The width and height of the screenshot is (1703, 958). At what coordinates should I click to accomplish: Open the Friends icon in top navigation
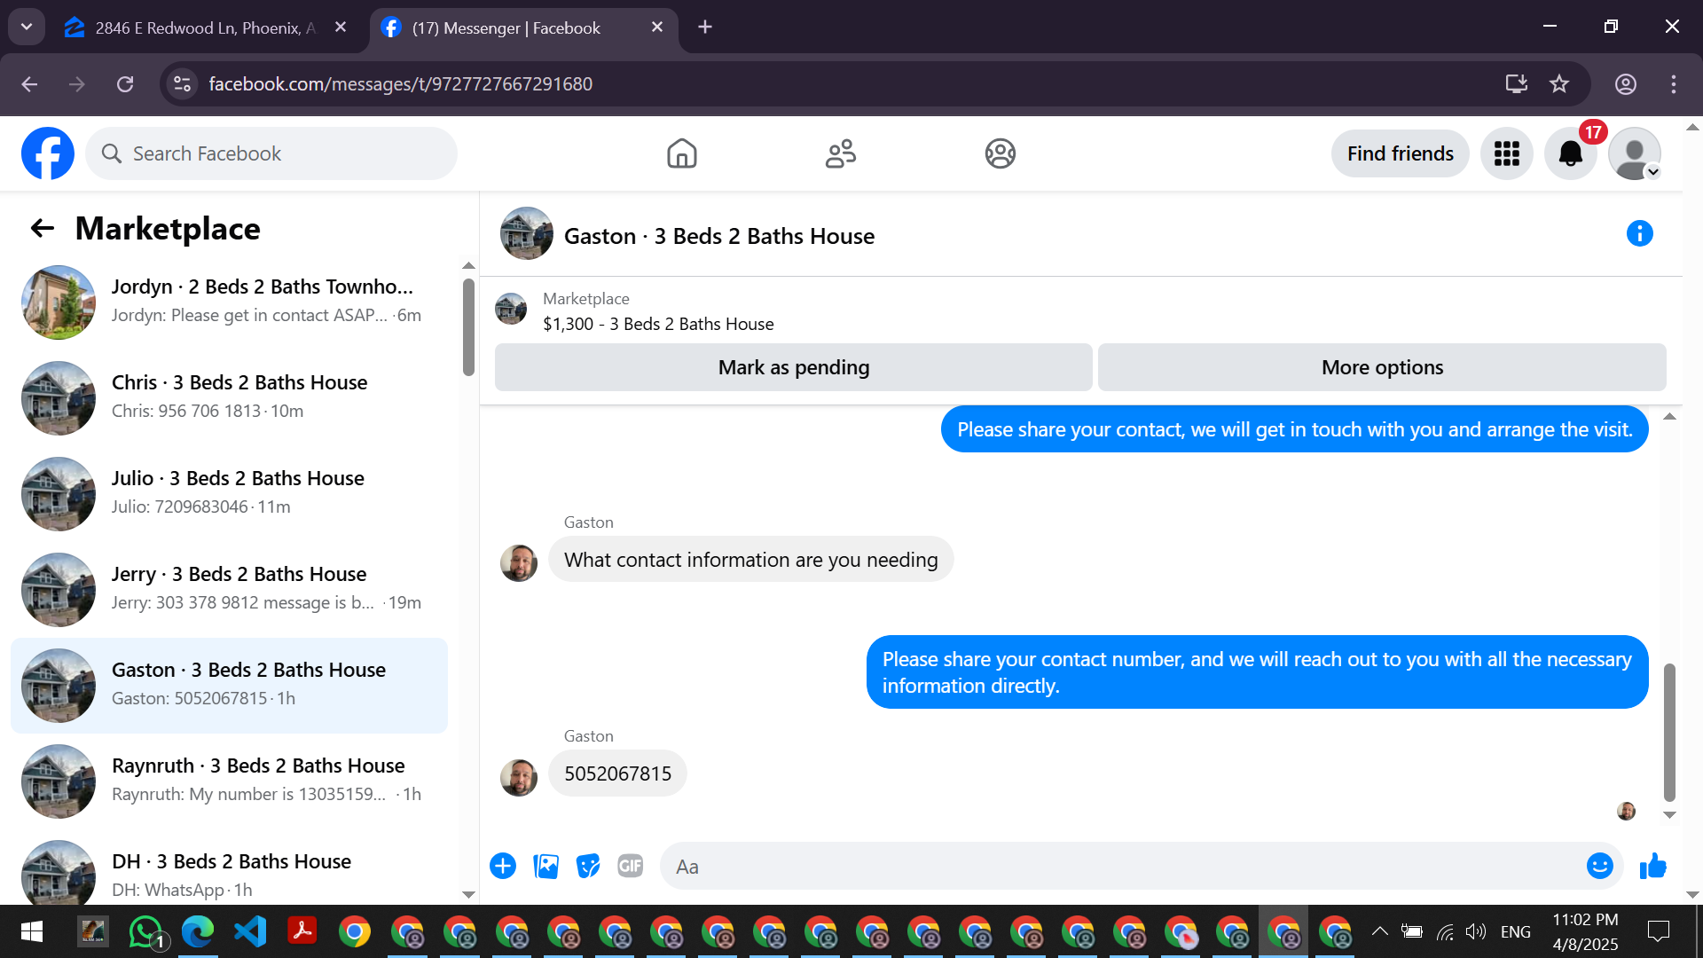pyautogui.click(x=840, y=153)
